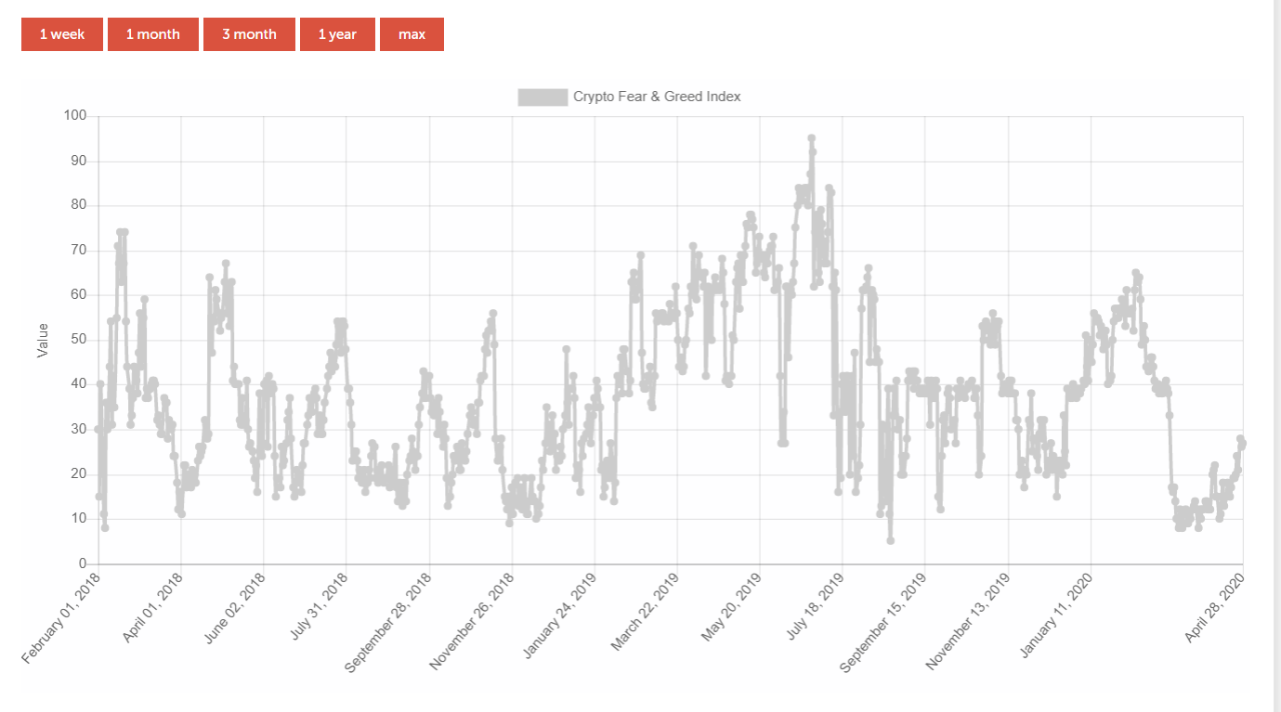The image size is (1281, 712).
Task: Click the final data point at chart's right end
Action: coord(1242,443)
